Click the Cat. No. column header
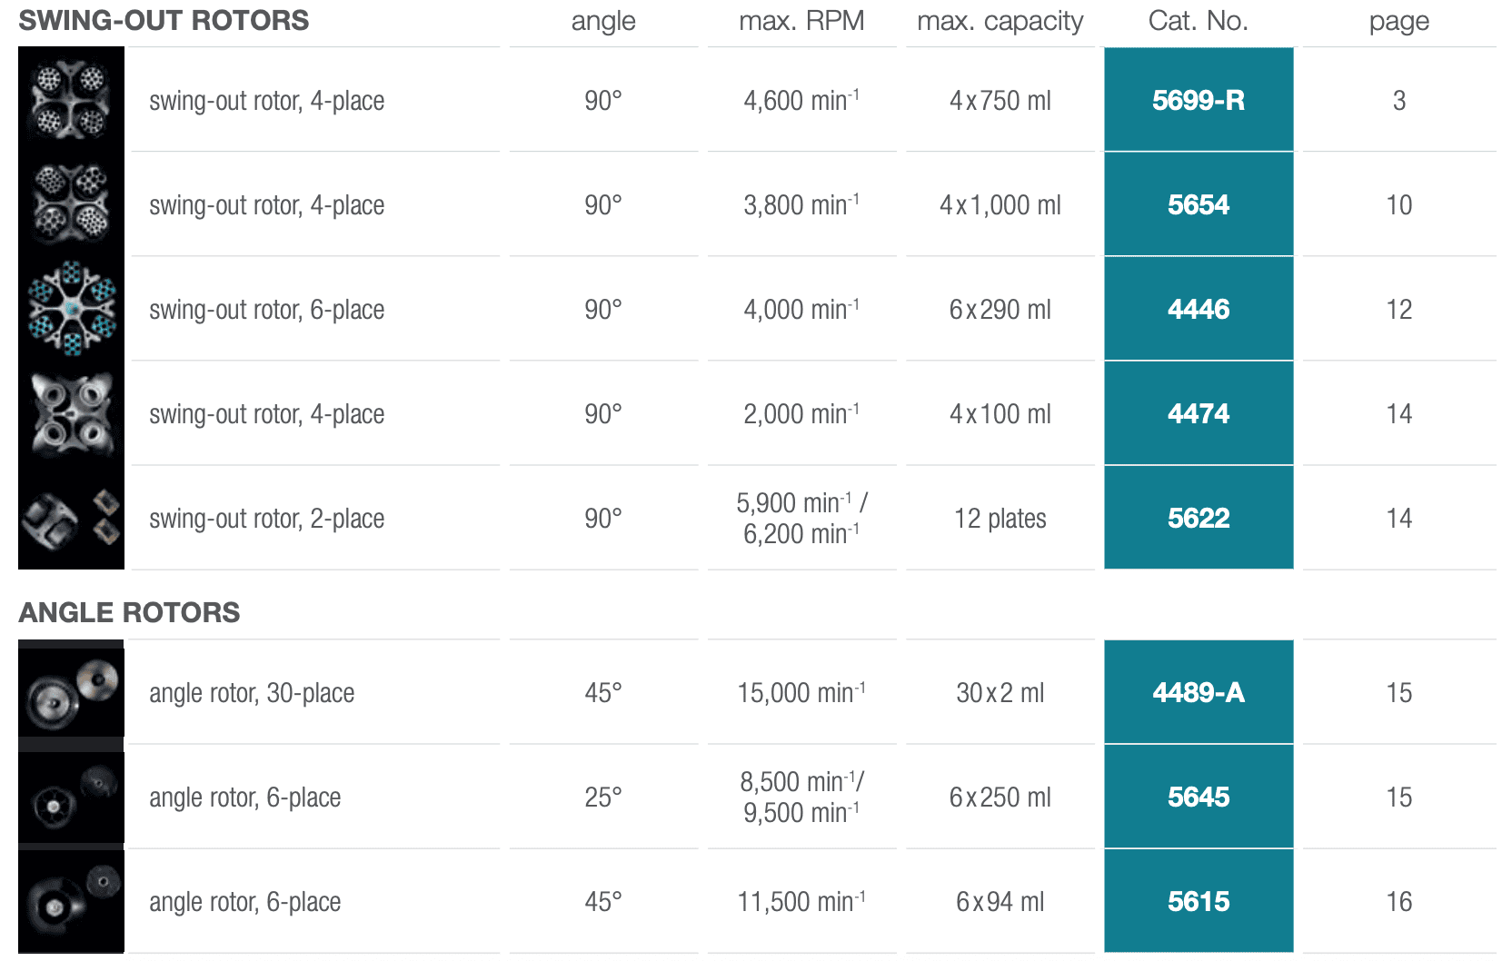The width and height of the screenshot is (1512, 961). click(x=1199, y=21)
